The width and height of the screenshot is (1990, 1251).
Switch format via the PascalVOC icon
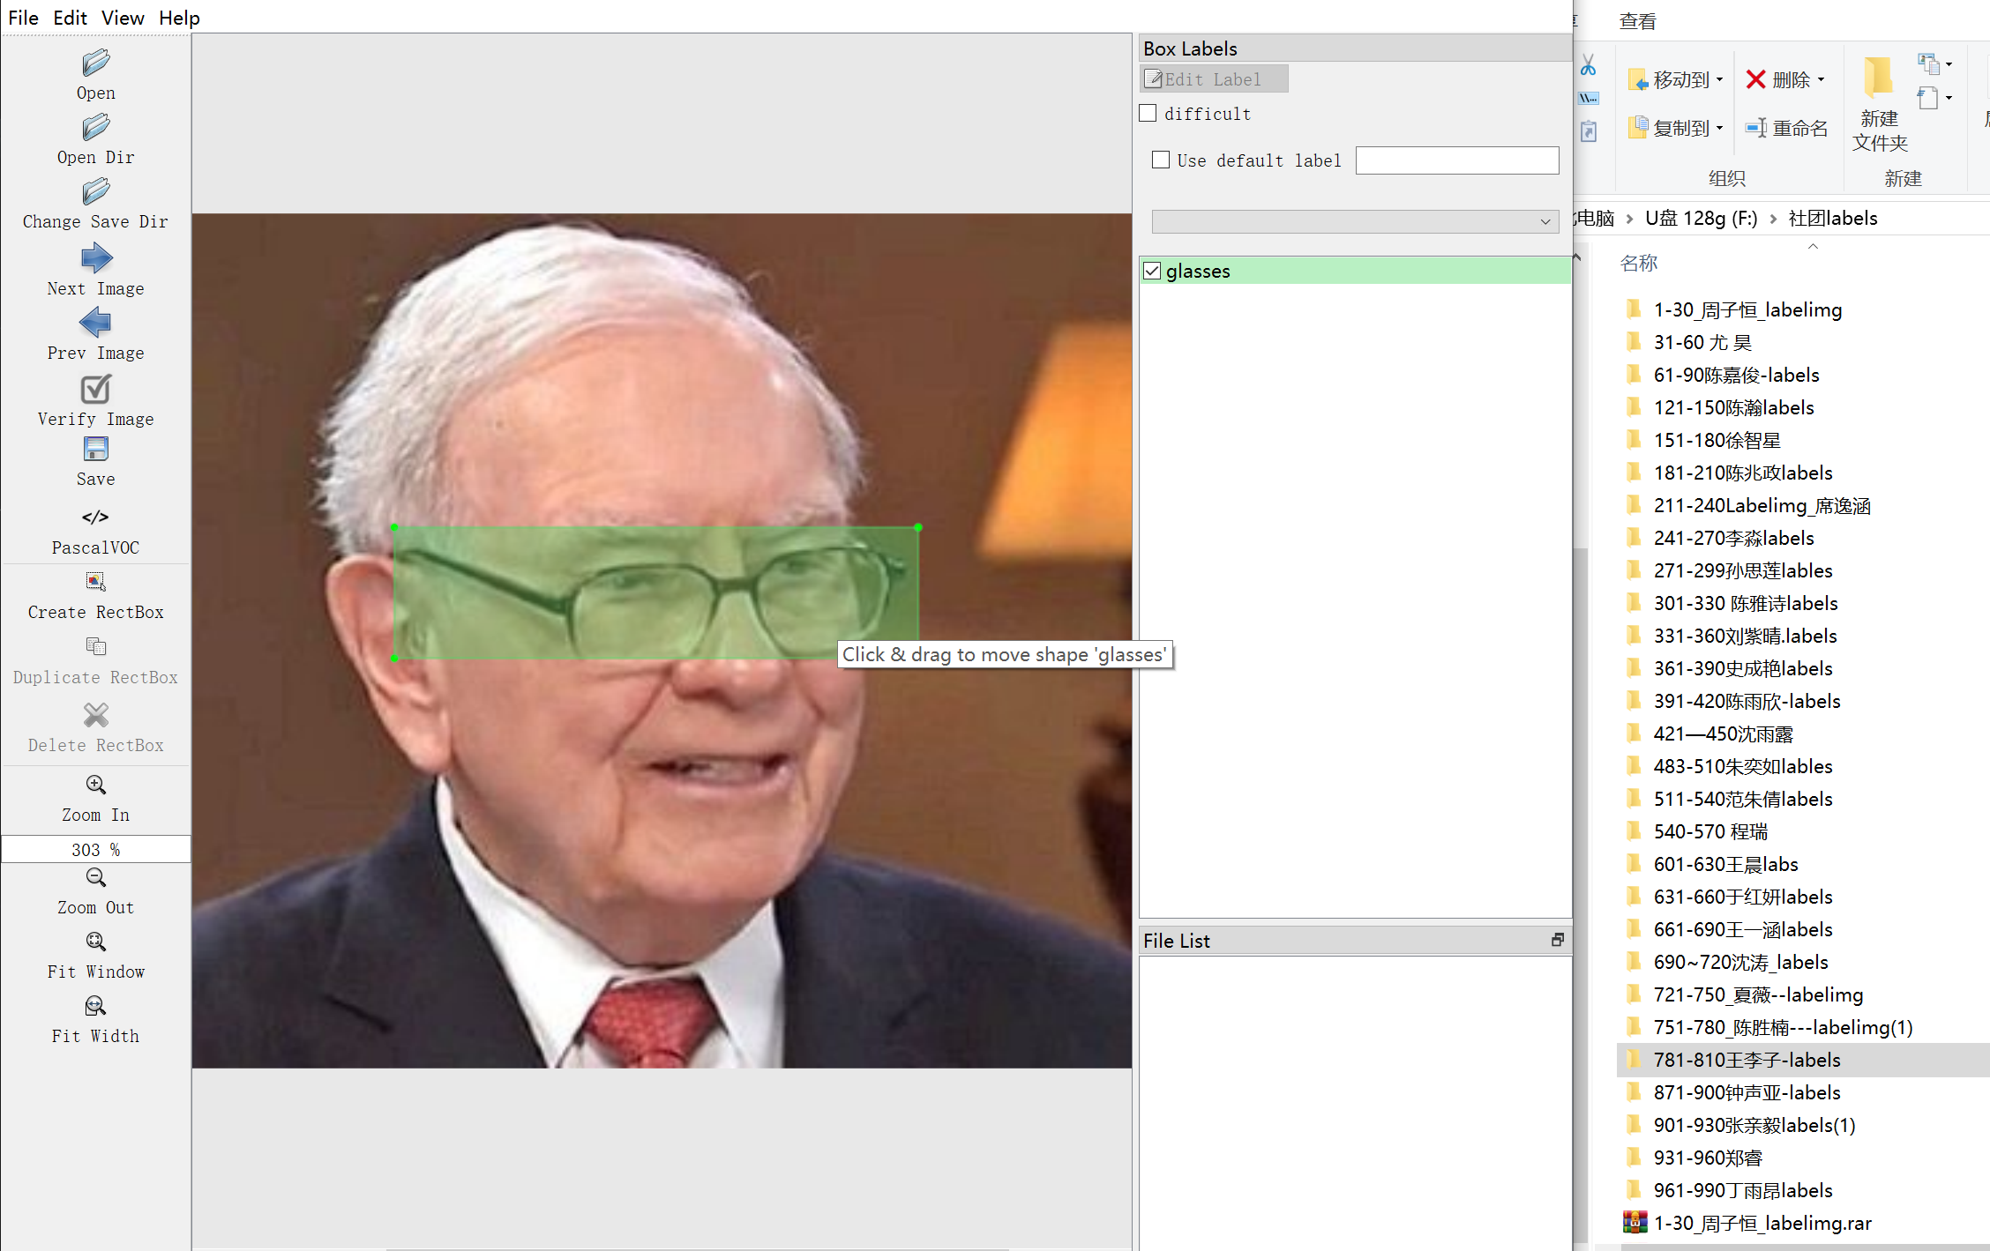coord(95,518)
